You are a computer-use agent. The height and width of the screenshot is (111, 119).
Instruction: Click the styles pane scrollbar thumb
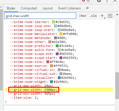point(117,86)
